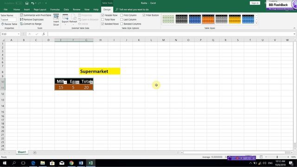Switch to the Page Layout tab

(40, 9)
